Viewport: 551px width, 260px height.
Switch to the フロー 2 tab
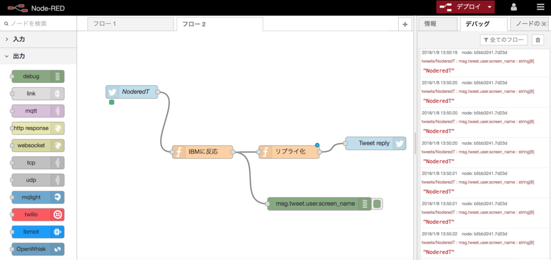click(220, 24)
